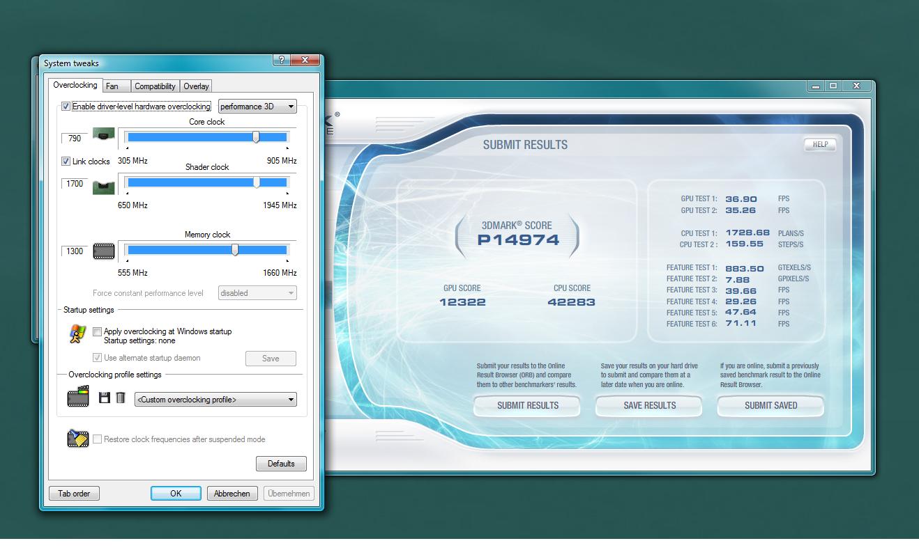Click the GPU score value 12322
Viewport: 919px width, 557px height.
tap(462, 302)
